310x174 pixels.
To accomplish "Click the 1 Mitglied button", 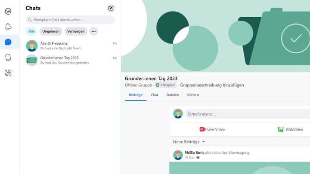I will (165, 85).
